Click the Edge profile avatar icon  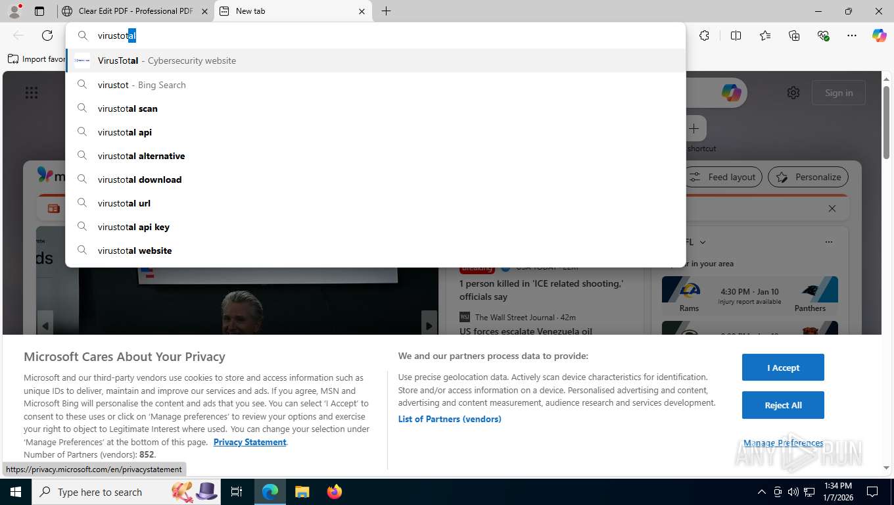pyautogui.click(x=14, y=11)
